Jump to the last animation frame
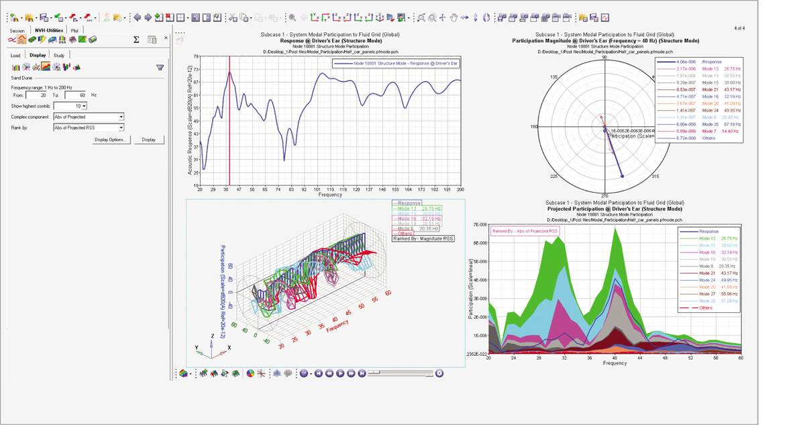This screenshot has width=805, height=425. 362,373
